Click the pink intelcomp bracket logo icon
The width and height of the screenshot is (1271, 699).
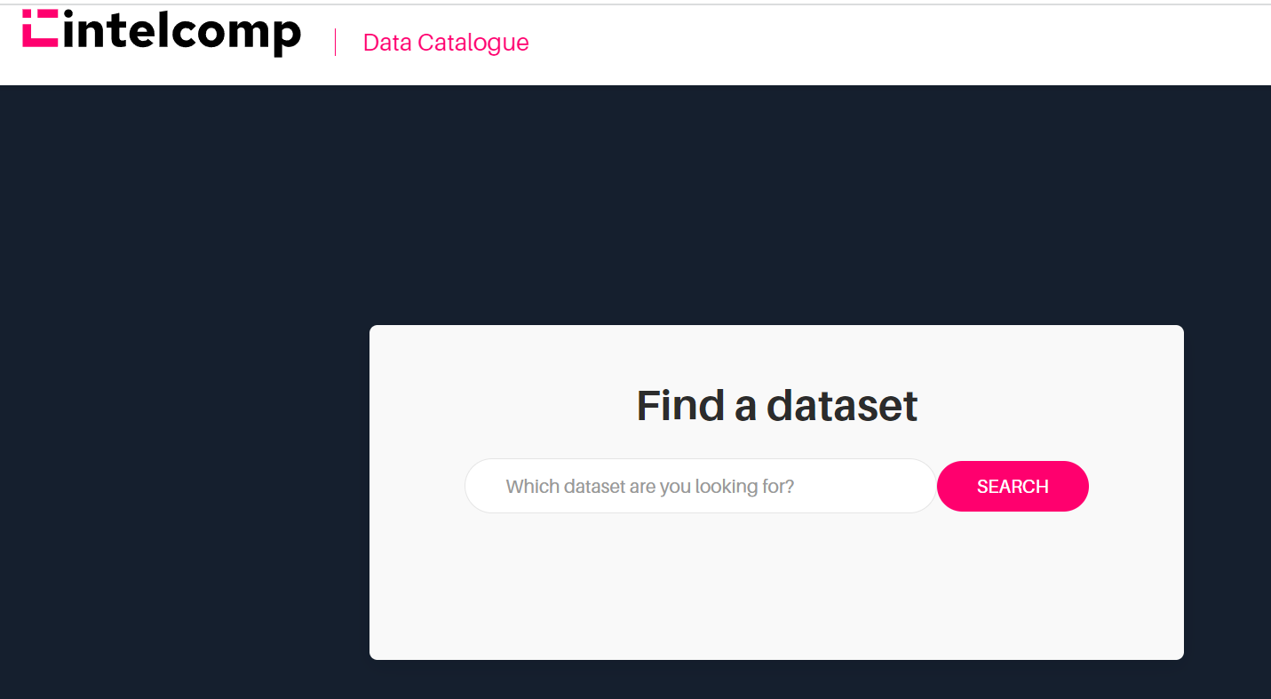click(40, 28)
